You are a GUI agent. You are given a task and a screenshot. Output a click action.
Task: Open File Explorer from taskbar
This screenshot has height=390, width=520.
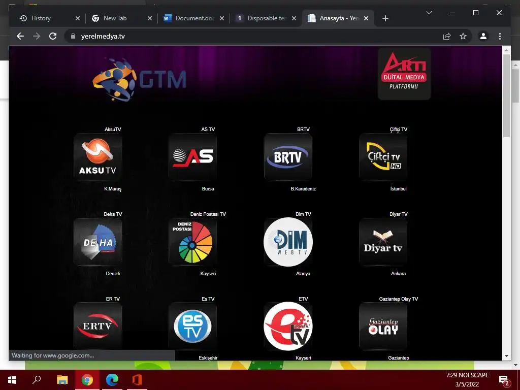62,380
